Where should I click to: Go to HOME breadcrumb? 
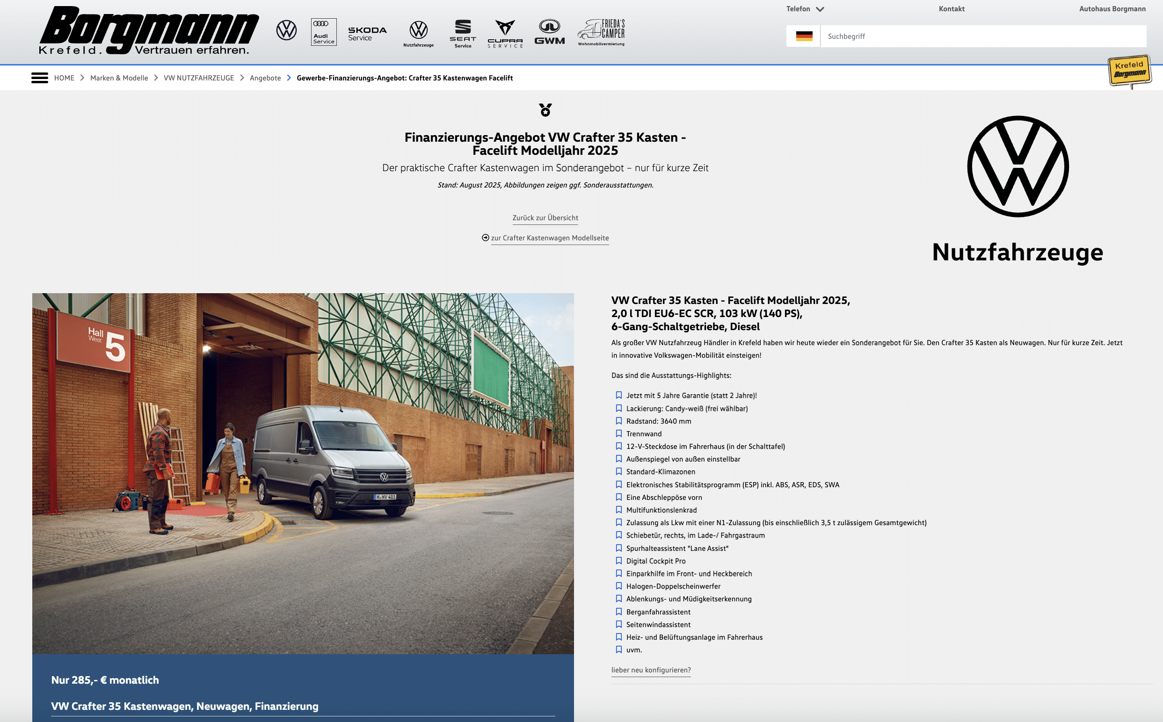(64, 78)
